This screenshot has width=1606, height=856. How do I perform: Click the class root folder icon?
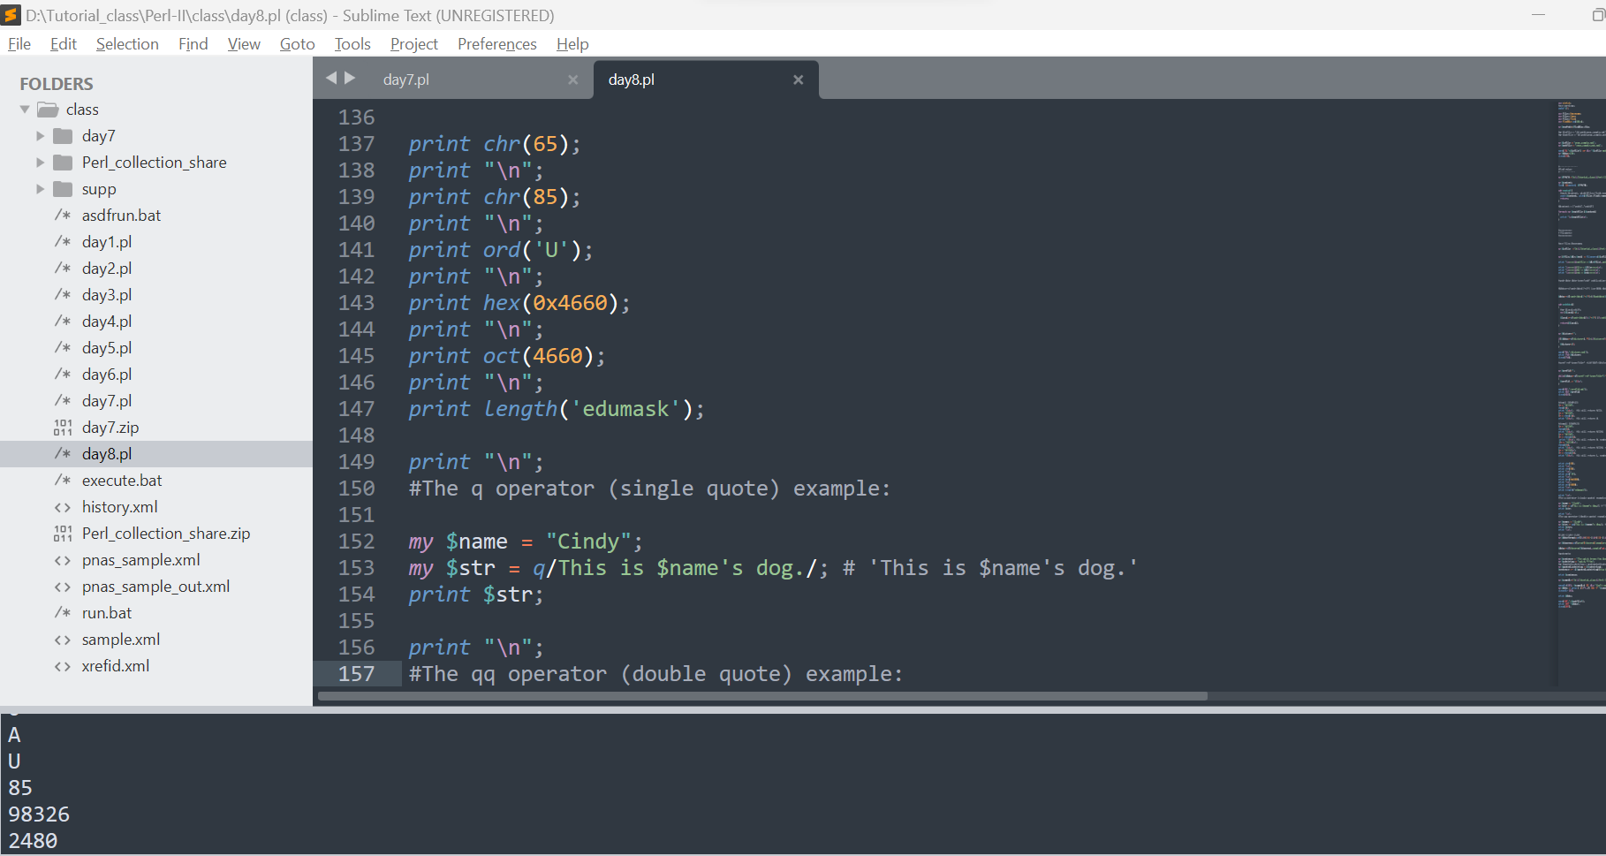point(48,110)
